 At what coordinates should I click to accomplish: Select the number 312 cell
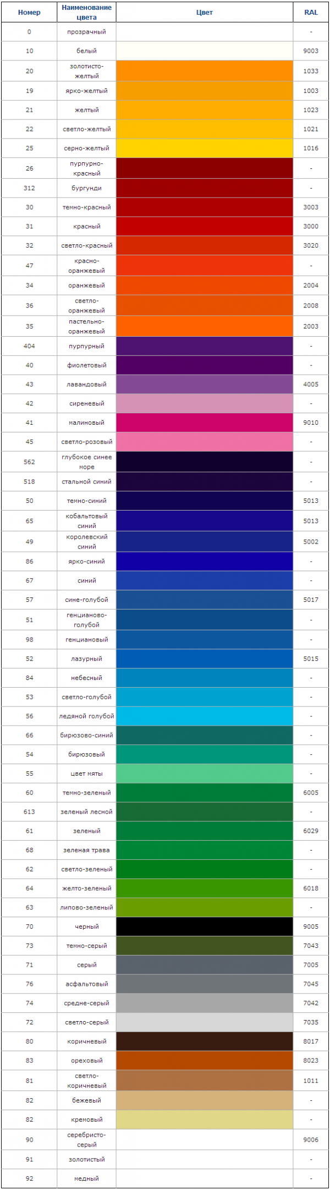pos(29,188)
